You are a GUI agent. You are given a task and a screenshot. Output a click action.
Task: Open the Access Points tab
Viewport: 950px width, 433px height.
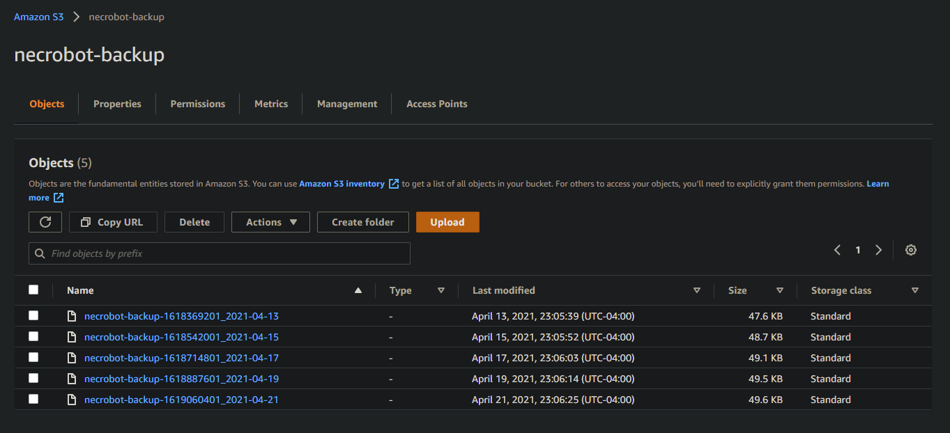coord(437,104)
